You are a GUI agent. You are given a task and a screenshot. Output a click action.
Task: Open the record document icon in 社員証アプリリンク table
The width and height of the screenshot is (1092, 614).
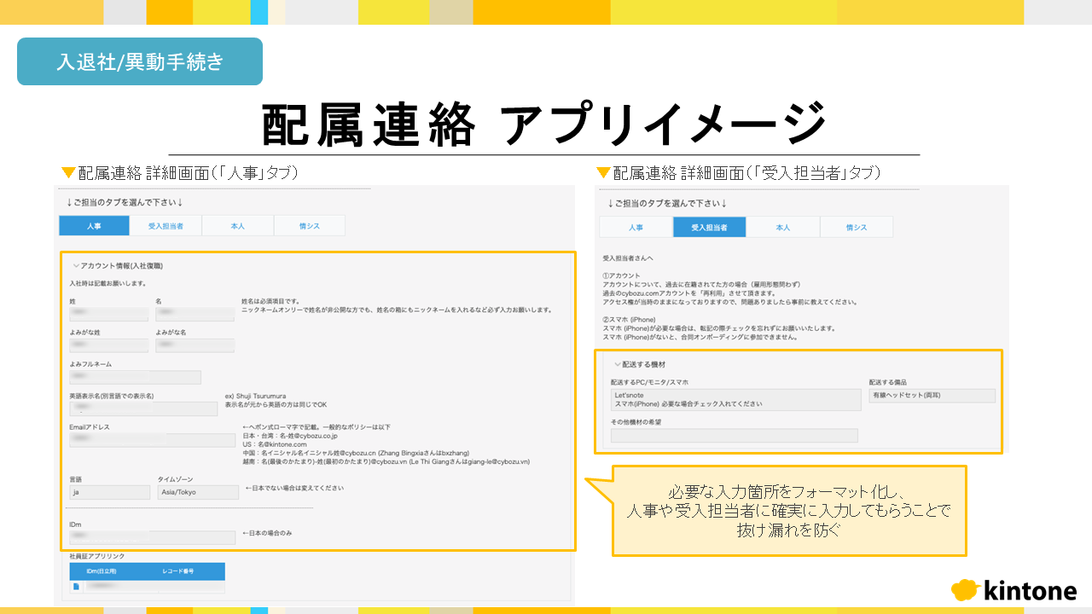coord(76,587)
